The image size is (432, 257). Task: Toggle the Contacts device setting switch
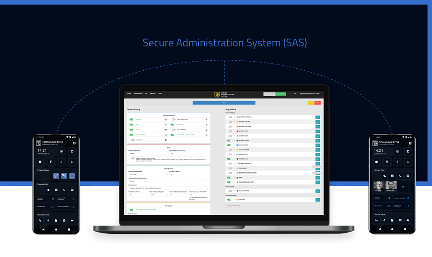click(x=132, y=140)
